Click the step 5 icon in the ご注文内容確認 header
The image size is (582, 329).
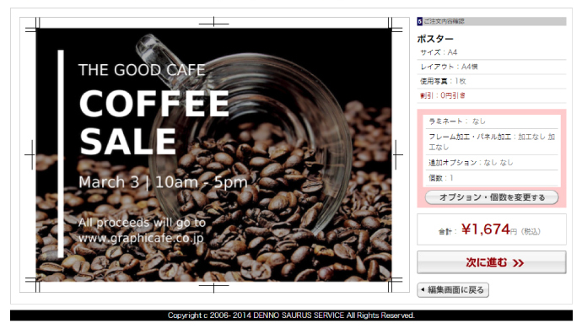419,21
